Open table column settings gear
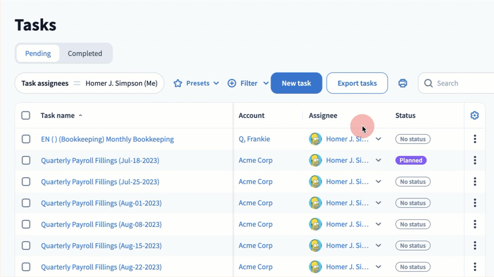The image size is (494, 277). [x=475, y=115]
